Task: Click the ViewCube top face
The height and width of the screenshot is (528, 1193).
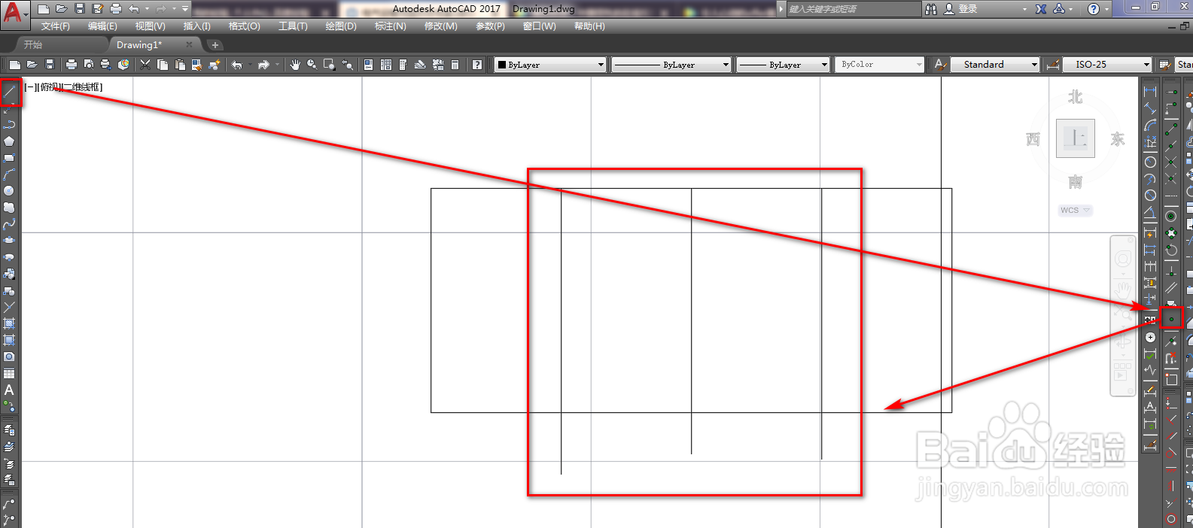Action: pos(1075,138)
